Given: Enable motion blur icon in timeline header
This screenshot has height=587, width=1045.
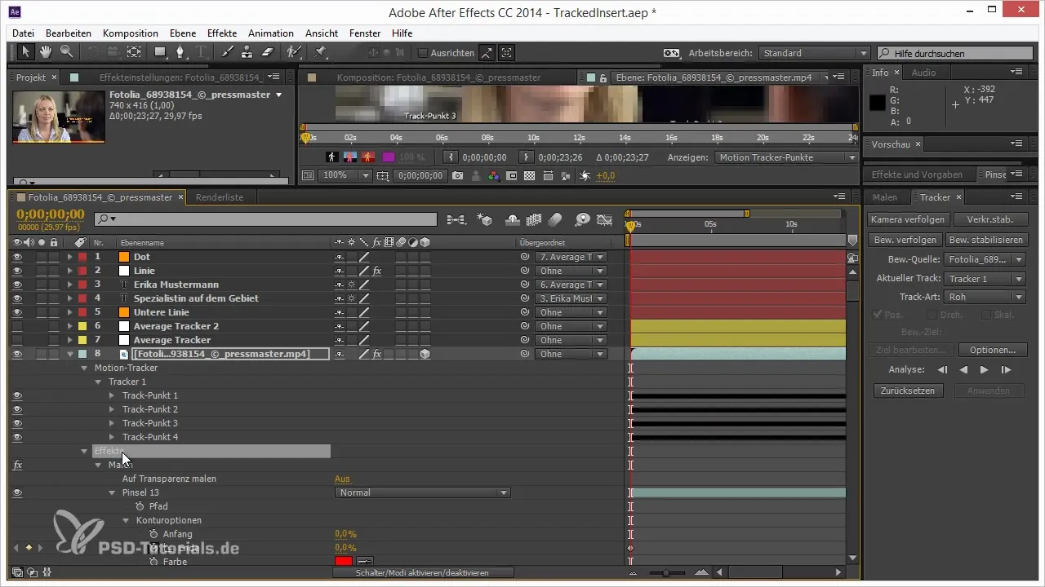Looking at the screenshot, I should click(555, 219).
